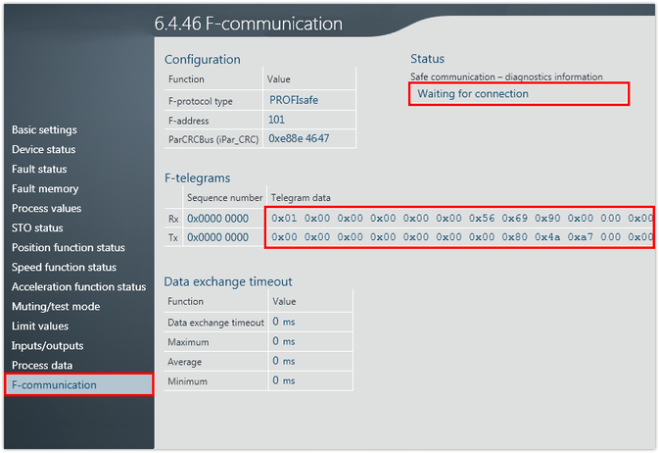The image size is (659, 453).
Task: Open STO status page
Action: 37,227
